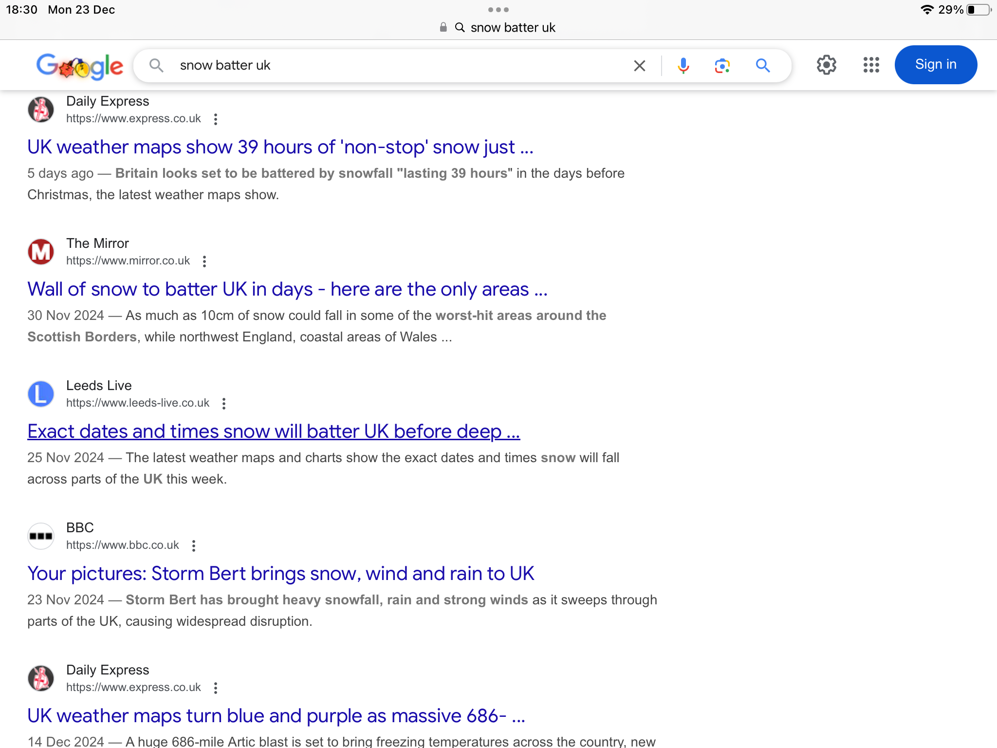Click '23 Nov 2024' snippet date
The image size is (997, 748).
pos(66,600)
